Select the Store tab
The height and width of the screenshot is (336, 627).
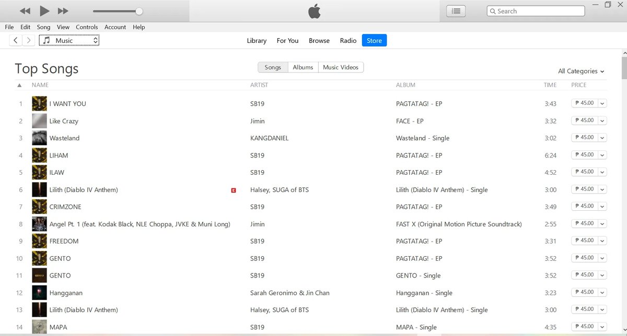[x=374, y=41]
